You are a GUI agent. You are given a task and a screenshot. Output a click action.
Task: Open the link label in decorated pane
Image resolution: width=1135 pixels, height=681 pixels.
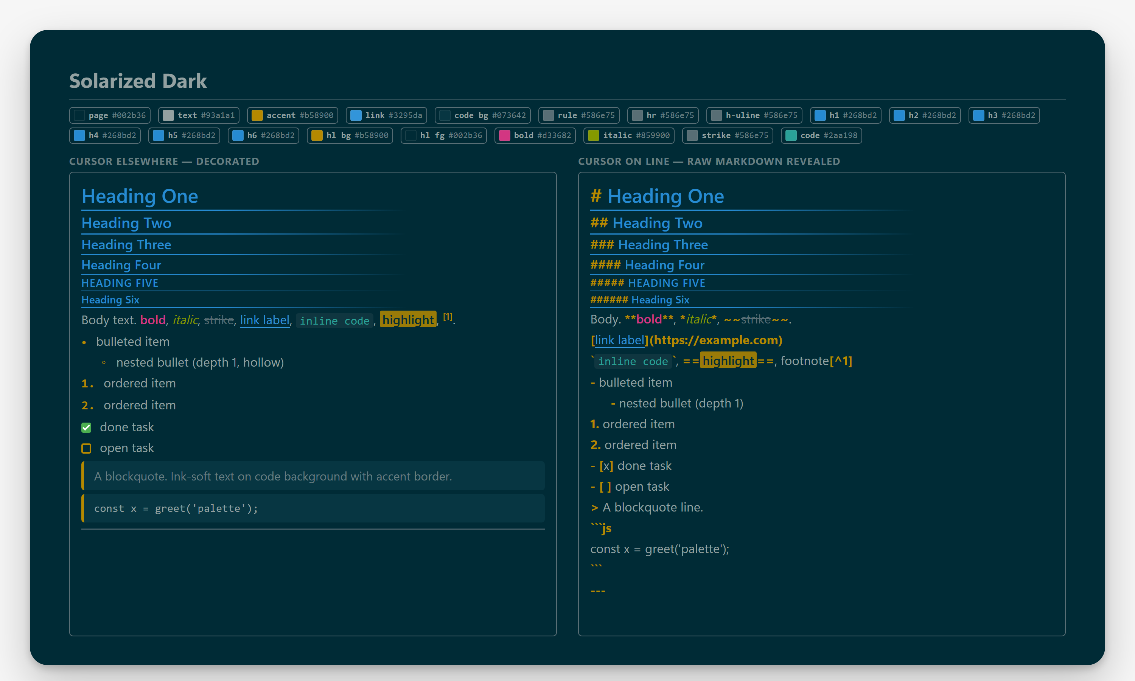[x=265, y=320]
